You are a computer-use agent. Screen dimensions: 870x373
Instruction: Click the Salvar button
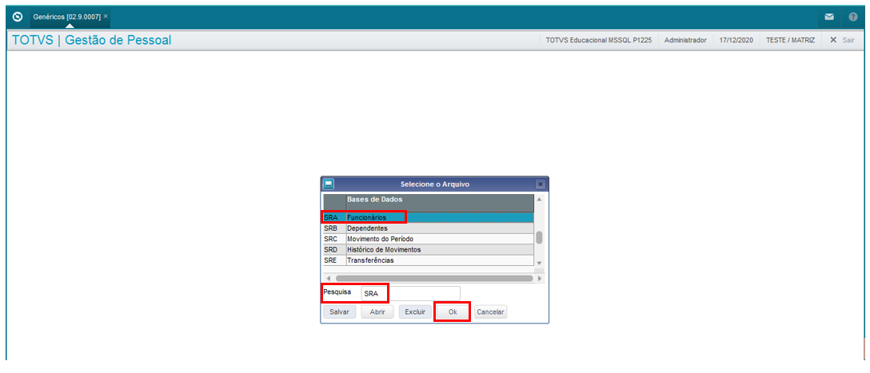point(340,312)
